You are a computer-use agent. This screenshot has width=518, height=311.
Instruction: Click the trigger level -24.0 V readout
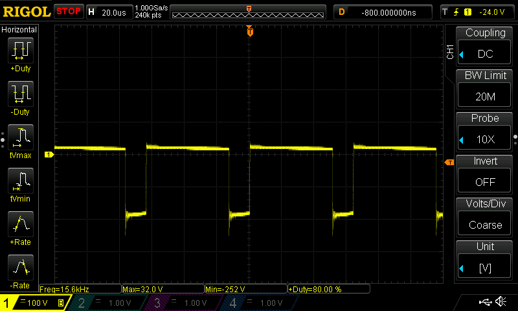492,12
